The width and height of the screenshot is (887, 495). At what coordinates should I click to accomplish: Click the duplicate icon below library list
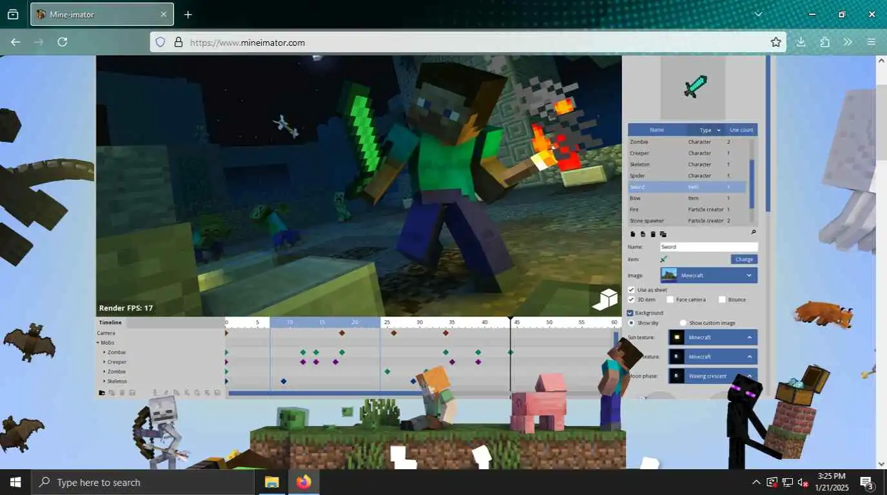point(643,234)
